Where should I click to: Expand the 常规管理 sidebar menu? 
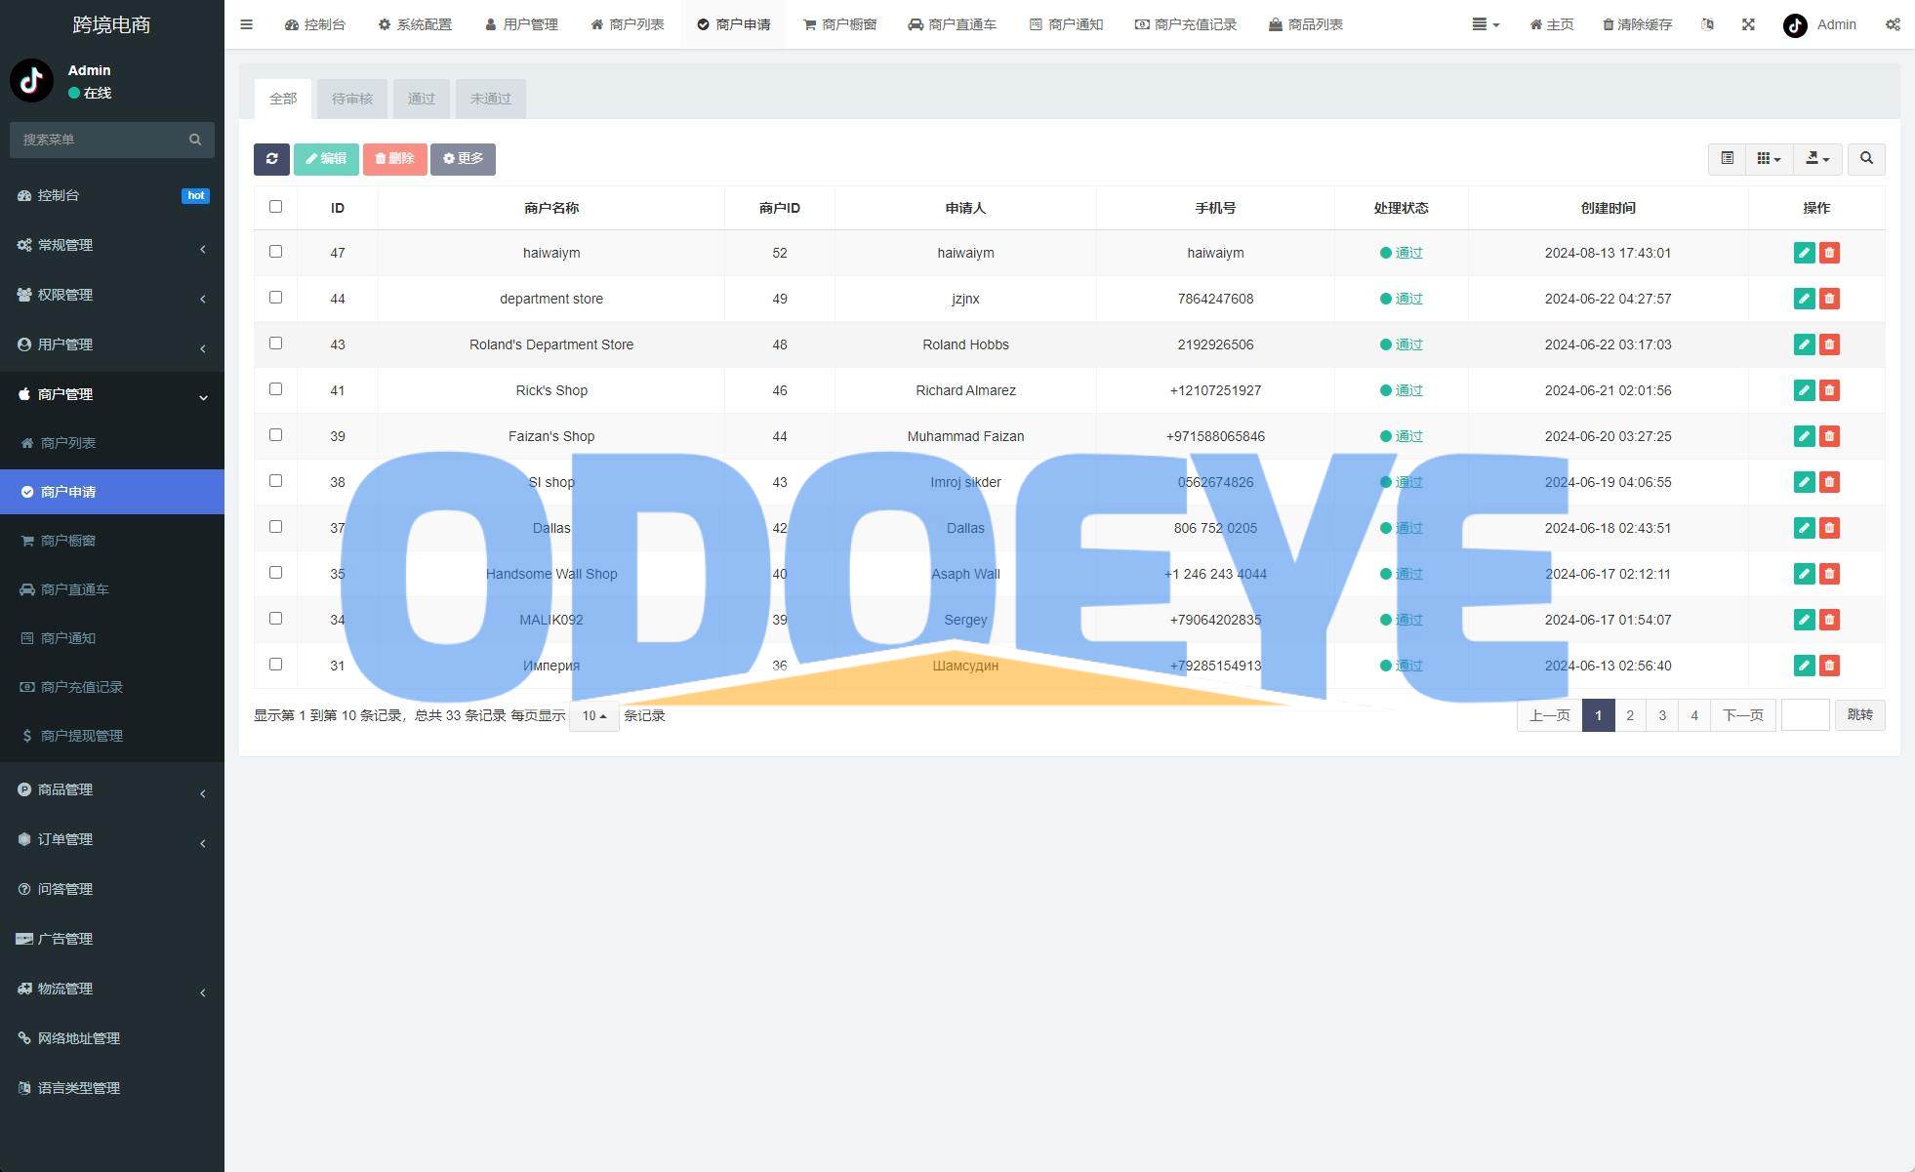112,245
